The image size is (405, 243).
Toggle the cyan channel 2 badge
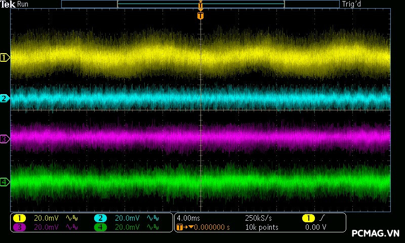tap(100, 218)
